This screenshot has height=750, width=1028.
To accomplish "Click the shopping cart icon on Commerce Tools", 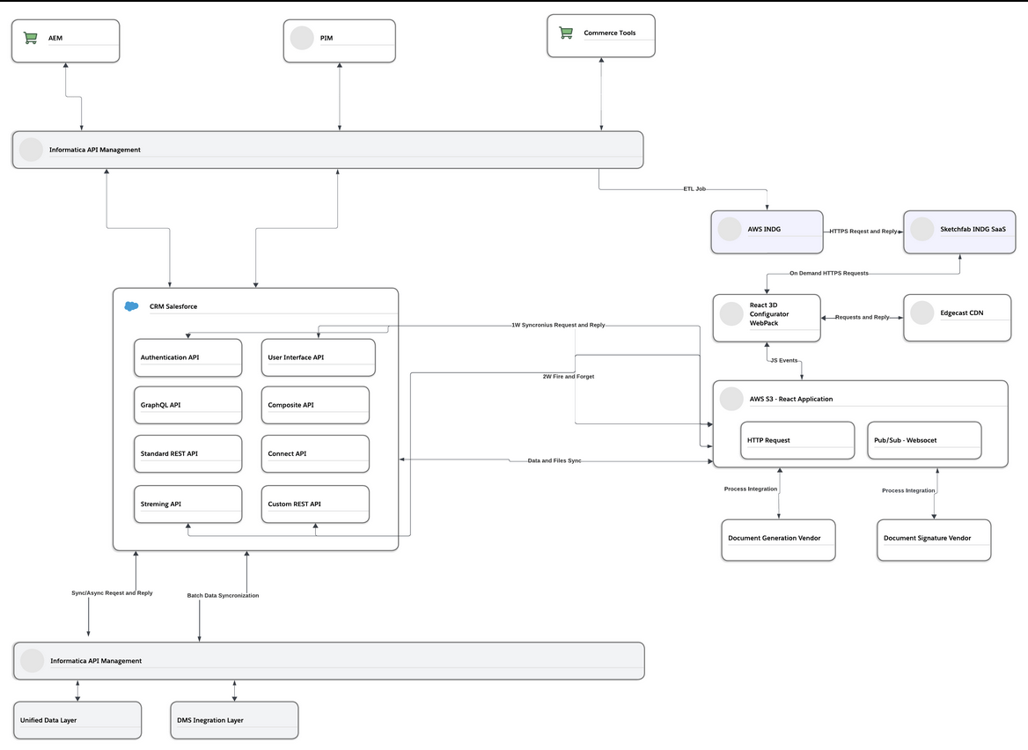I will tap(566, 32).
